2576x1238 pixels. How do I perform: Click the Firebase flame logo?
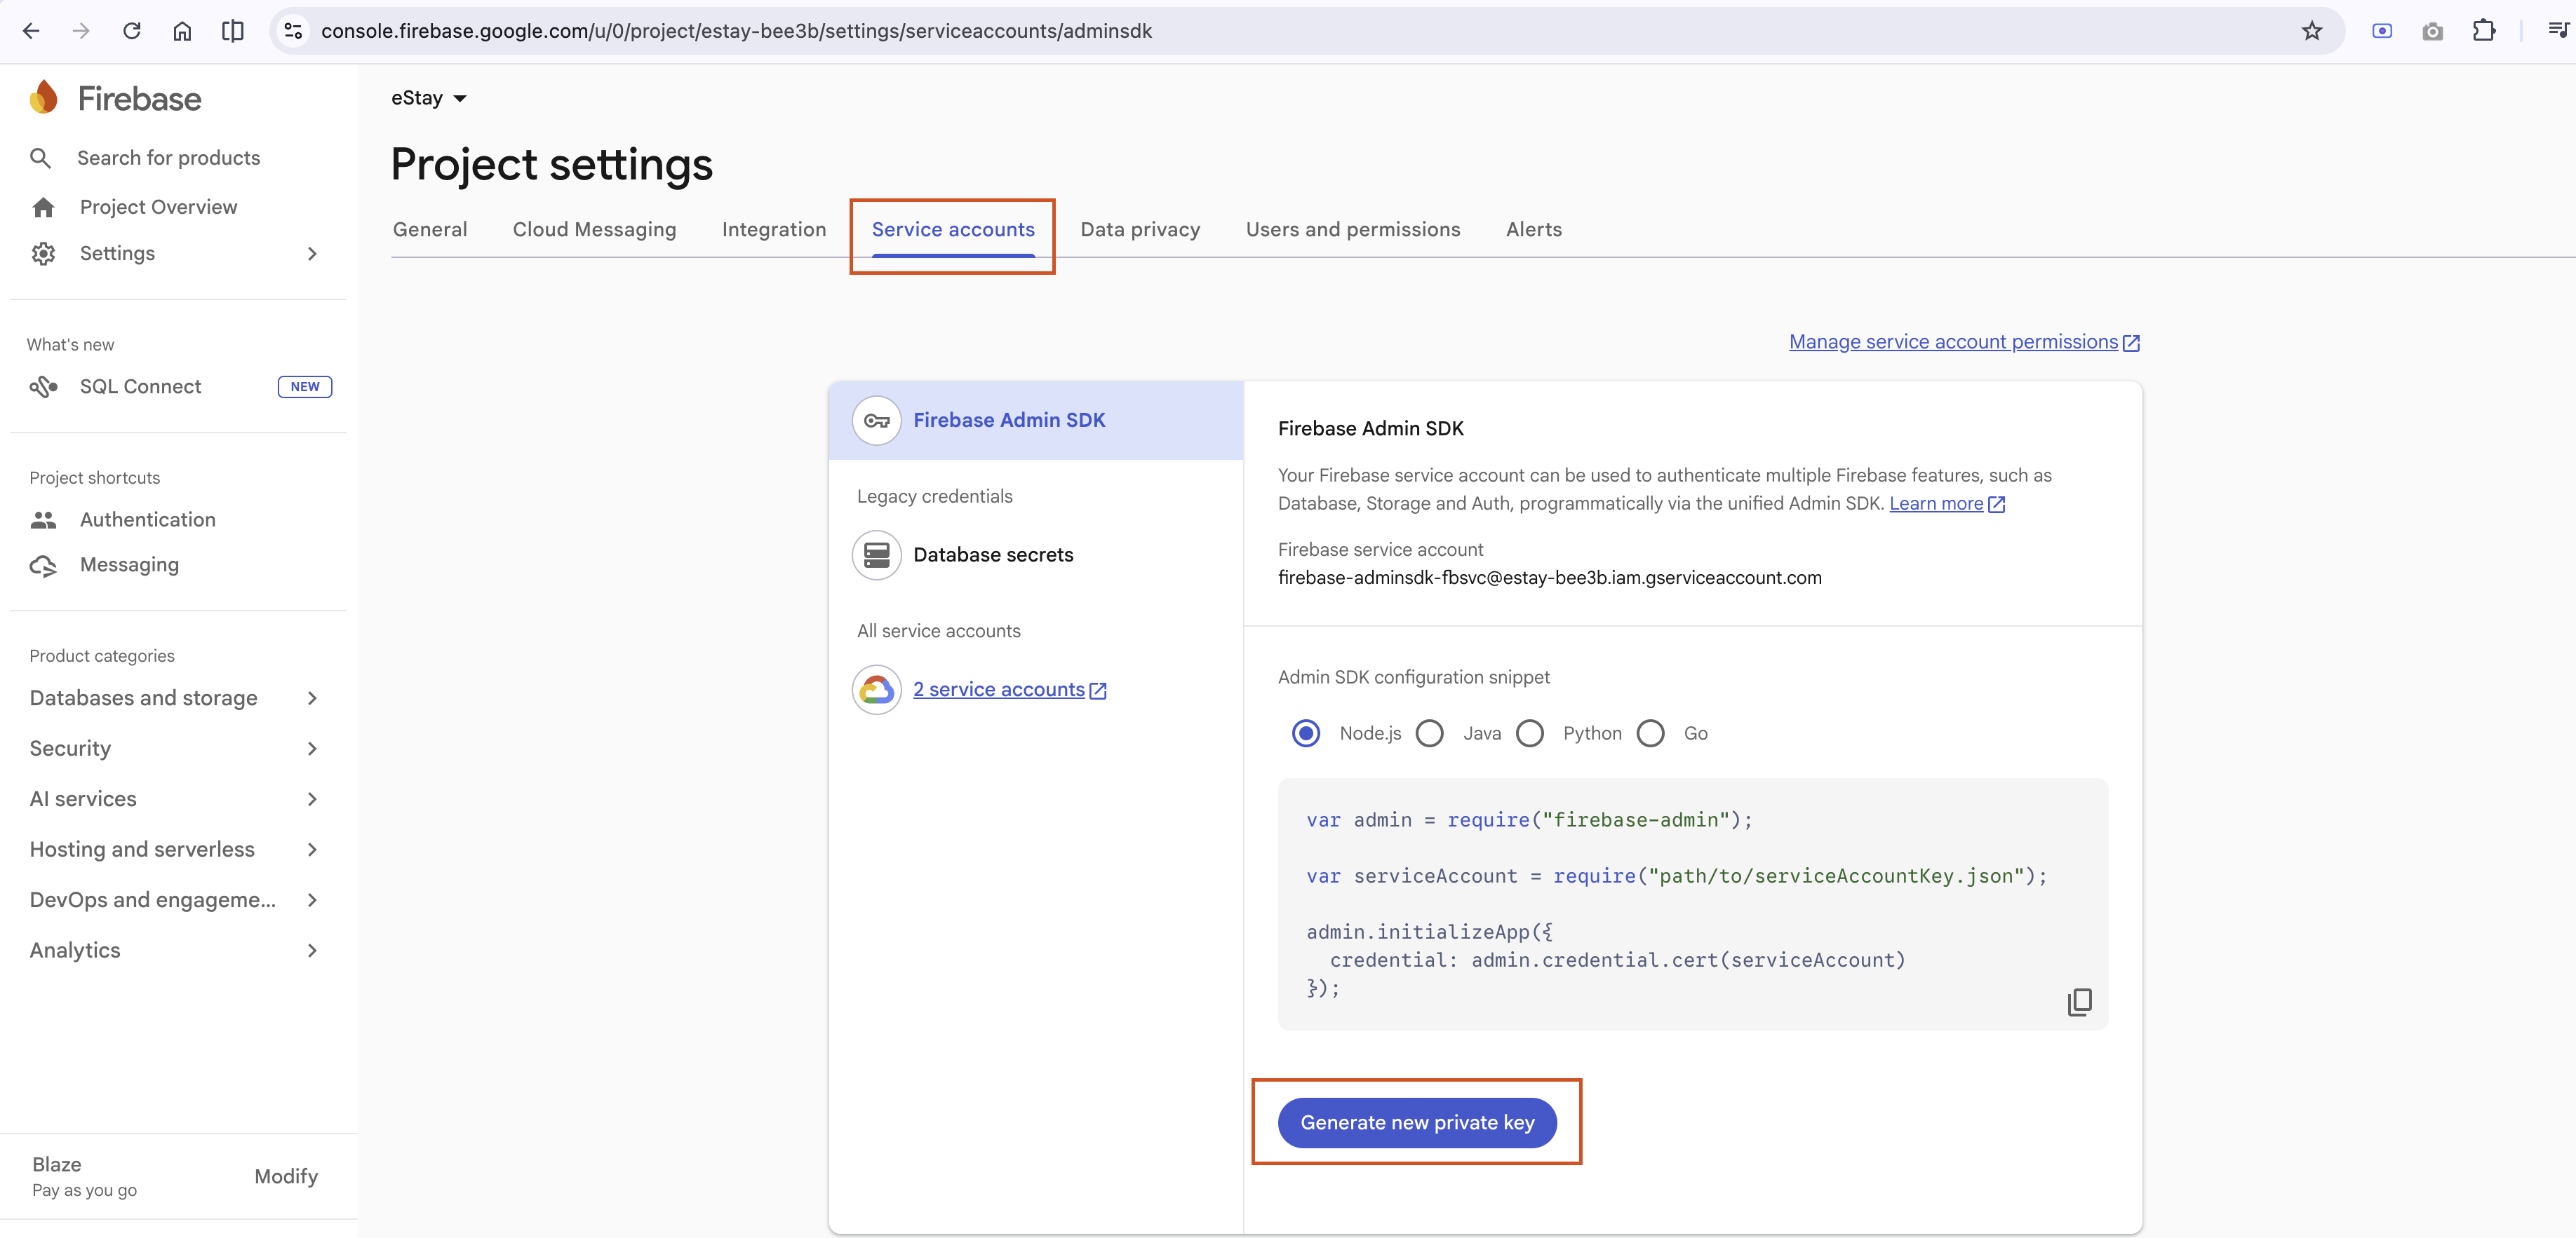coord(44,98)
